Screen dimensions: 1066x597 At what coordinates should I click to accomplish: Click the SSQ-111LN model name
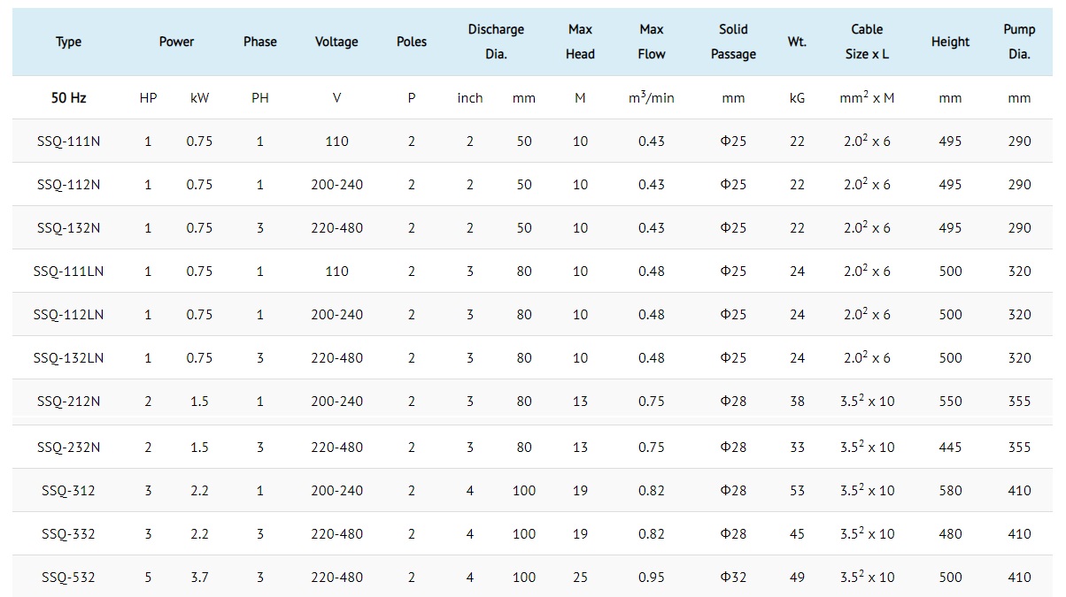click(68, 272)
